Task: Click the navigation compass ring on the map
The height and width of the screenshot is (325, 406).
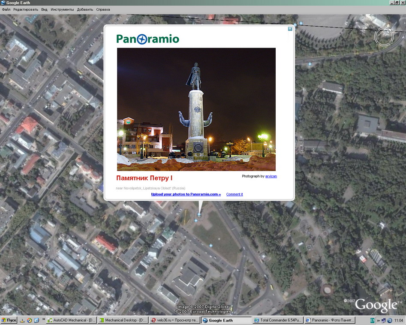Action: click(384, 37)
